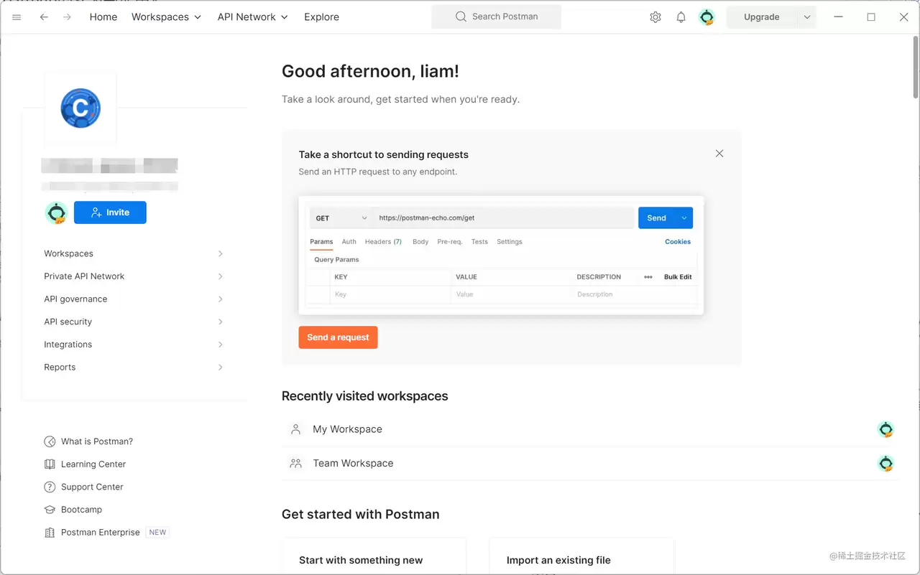Click the What is Postman compass icon
Viewport: 920px width, 575px height.
tap(50, 441)
